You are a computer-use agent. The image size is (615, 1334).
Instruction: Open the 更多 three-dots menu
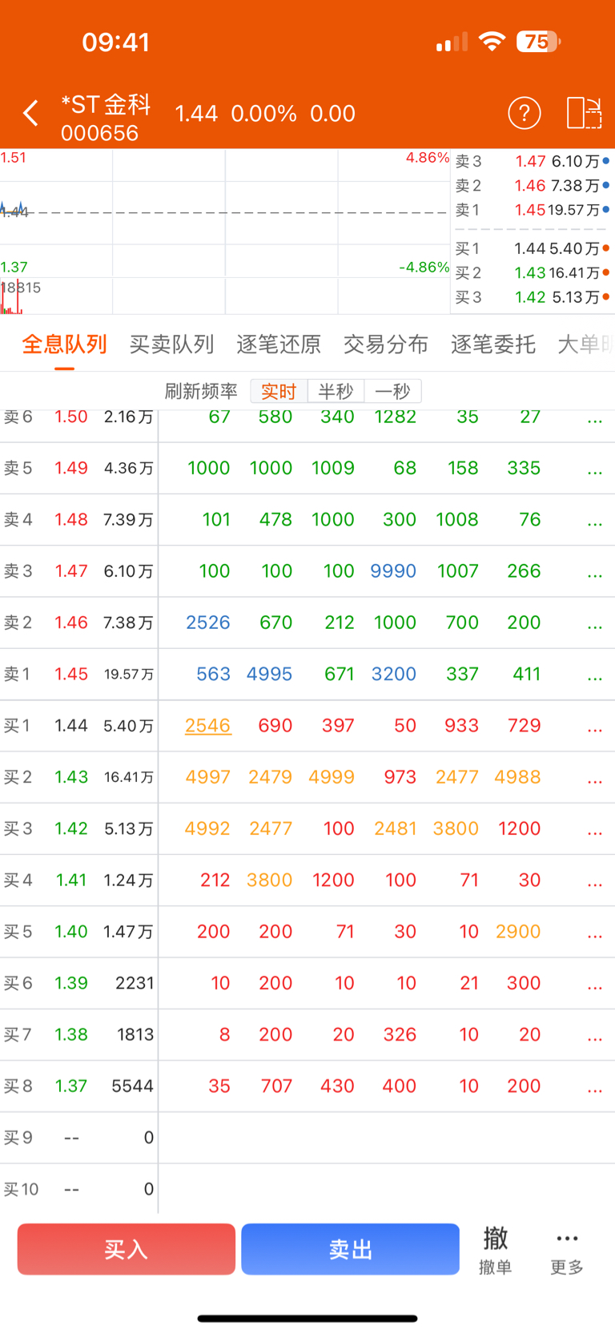coord(567,1251)
